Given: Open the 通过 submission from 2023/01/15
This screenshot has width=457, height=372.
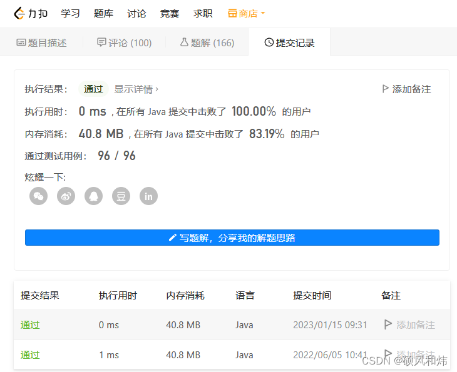Looking at the screenshot, I should tap(30, 325).
